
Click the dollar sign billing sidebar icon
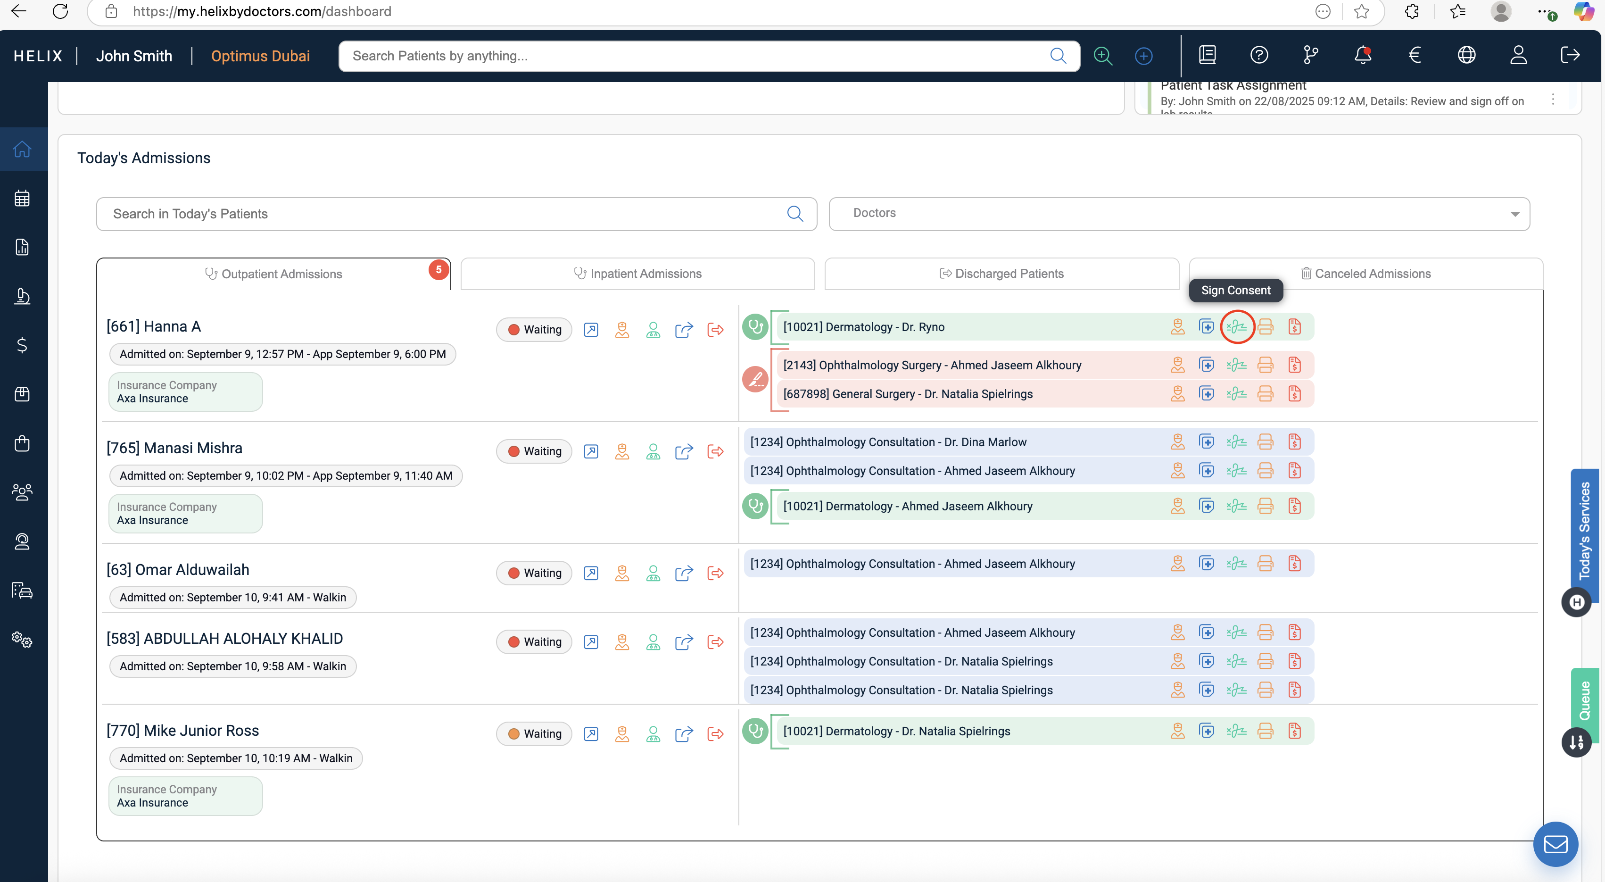[x=23, y=345]
